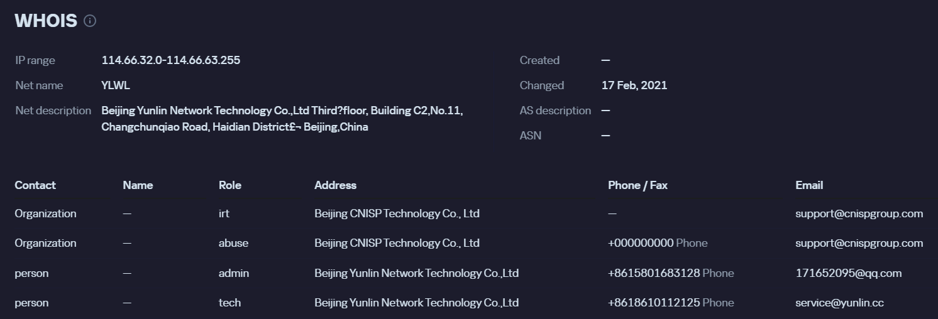The image size is (938, 319).
Task: Click the abuse phone number +000000000
Action: pyautogui.click(x=640, y=243)
